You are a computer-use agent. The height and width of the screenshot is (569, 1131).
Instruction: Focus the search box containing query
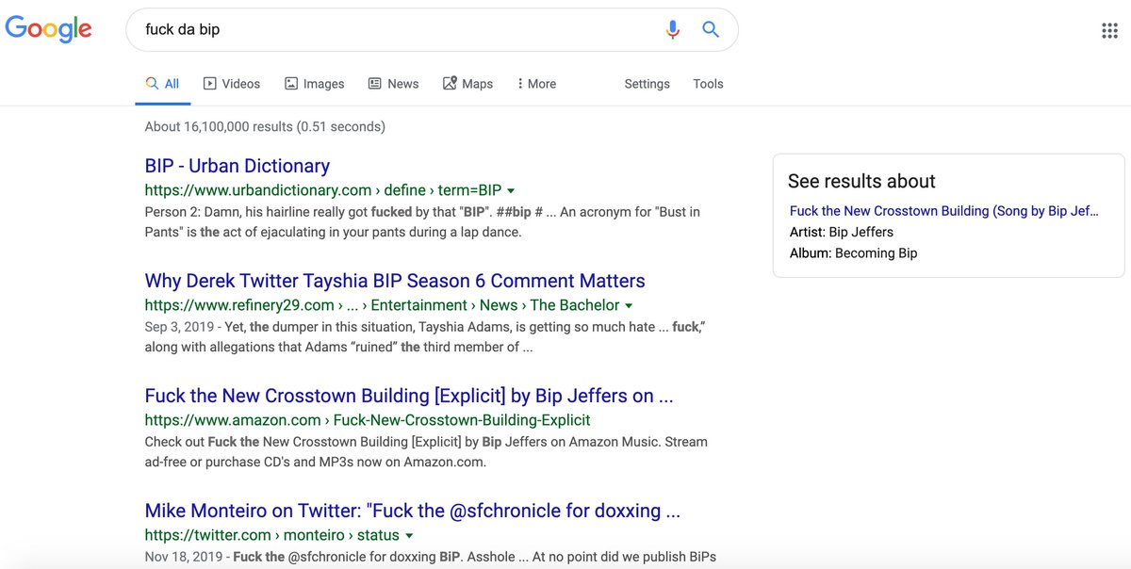(x=432, y=29)
